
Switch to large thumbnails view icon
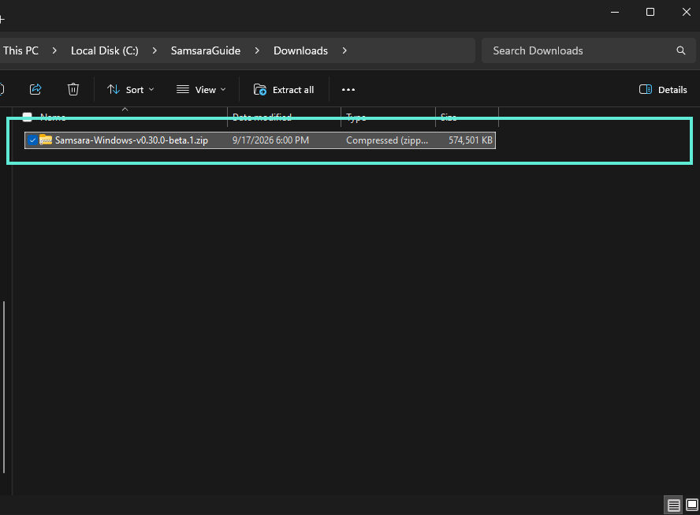pyautogui.click(x=692, y=505)
